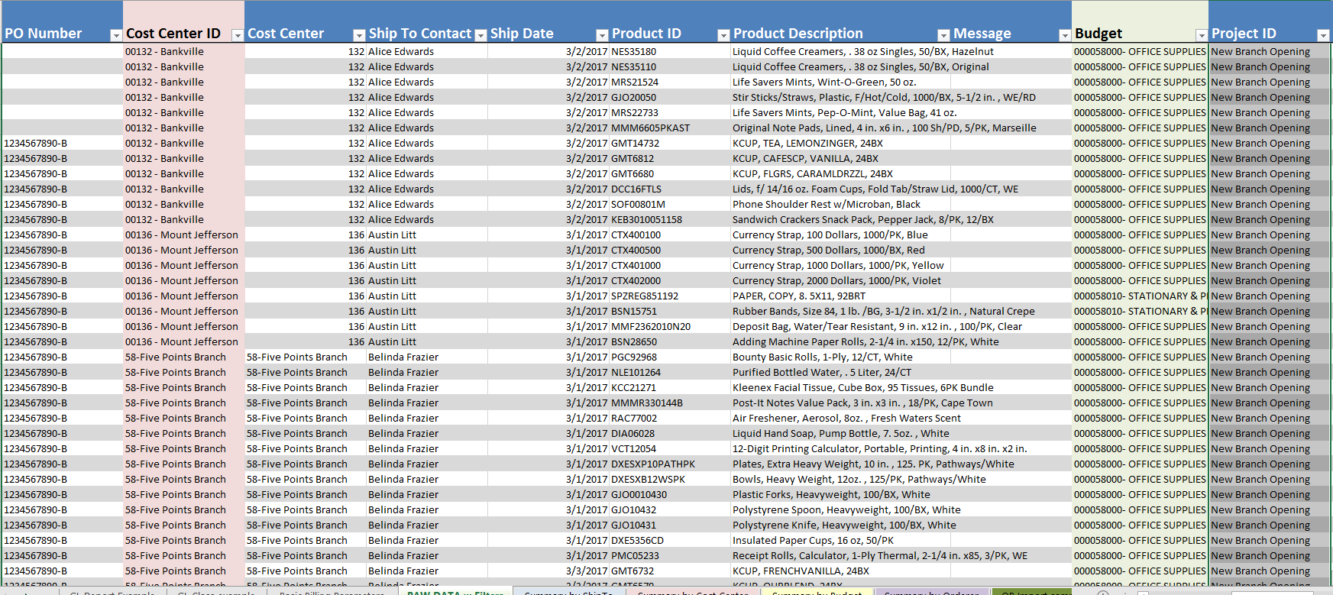
Task: Click the Insulated Paper Cups description
Action: pyautogui.click(x=813, y=541)
